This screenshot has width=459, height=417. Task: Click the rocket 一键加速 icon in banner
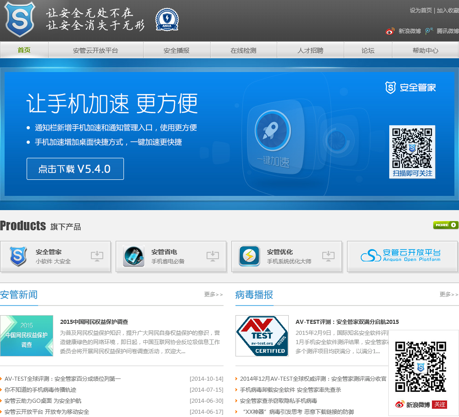(273, 131)
